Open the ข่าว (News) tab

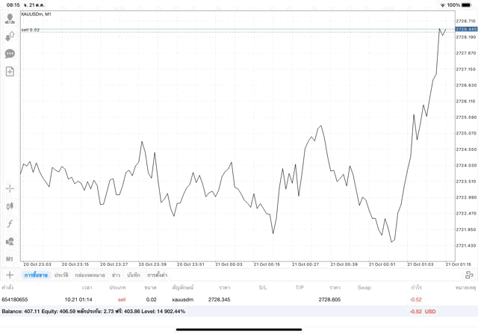point(116,276)
